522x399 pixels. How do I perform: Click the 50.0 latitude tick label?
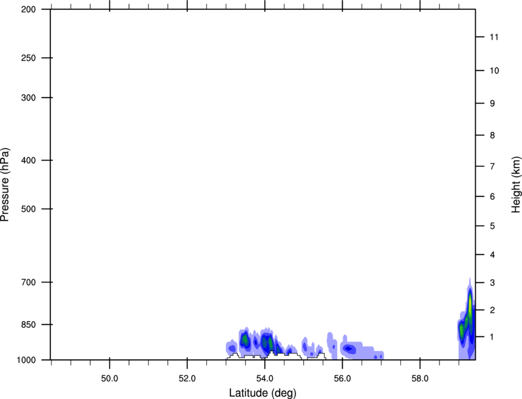click(x=109, y=376)
